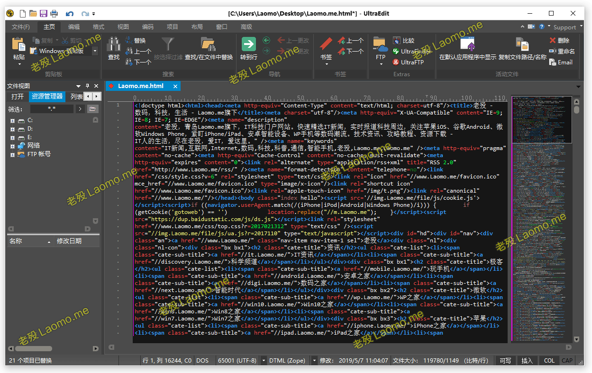Expand the C: drive node
The image size is (592, 373).
(12, 121)
